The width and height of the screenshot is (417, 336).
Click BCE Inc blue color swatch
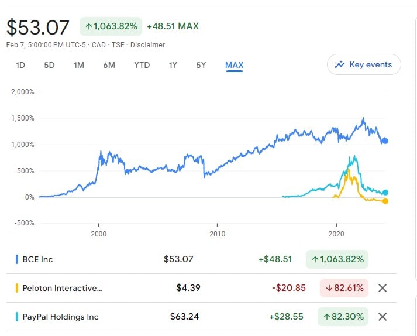17,259
